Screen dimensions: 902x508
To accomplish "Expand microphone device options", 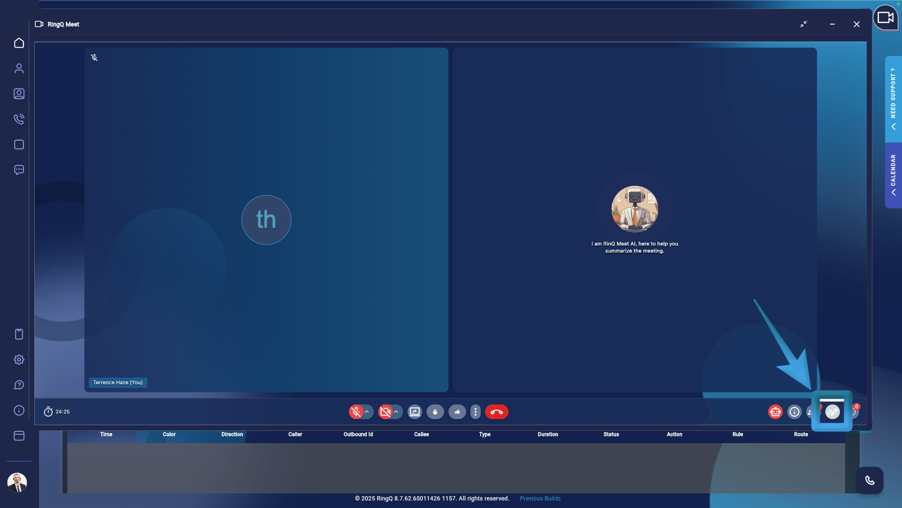I will (x=367, y=412).
